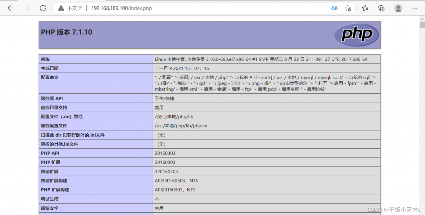Select the "PHP 扩展构建" row label

click(55, 190)
